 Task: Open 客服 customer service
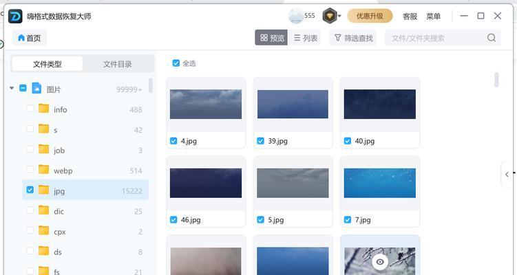click(410, 16)
